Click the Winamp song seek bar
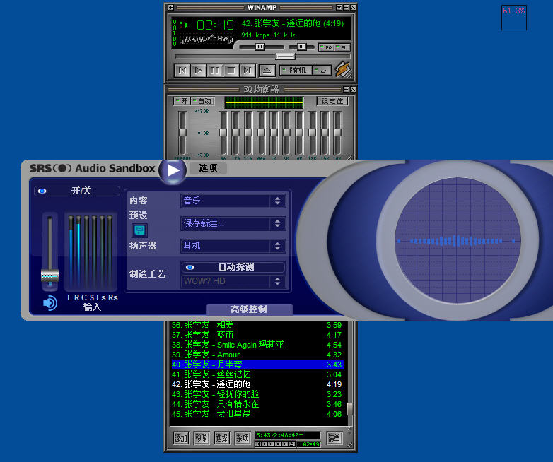Viewport: 553px width, 462px height. [x=262, y=57]
